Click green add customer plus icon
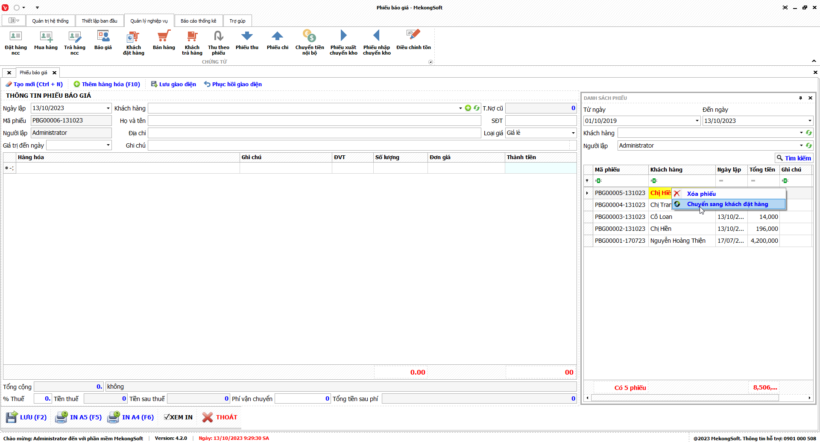This screenshot has width=820, height=442. (x=468, y=108)
